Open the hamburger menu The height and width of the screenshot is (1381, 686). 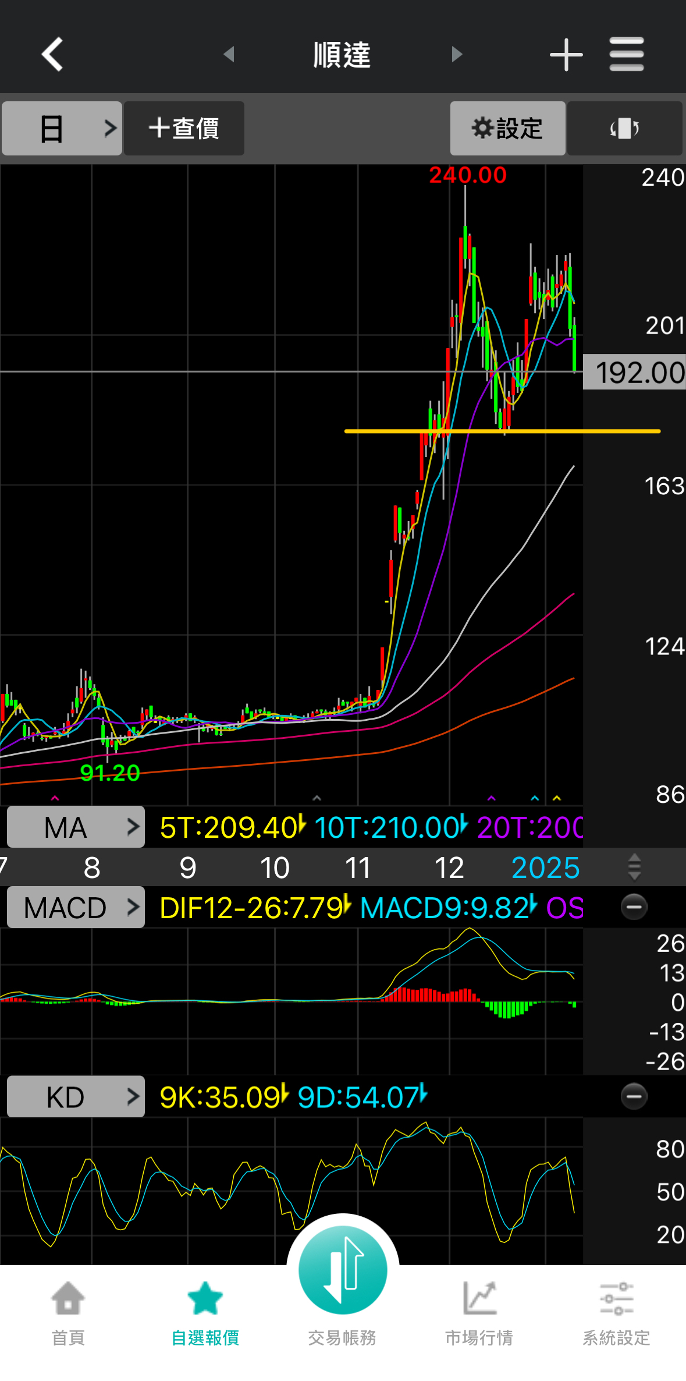tap(627, 54)
